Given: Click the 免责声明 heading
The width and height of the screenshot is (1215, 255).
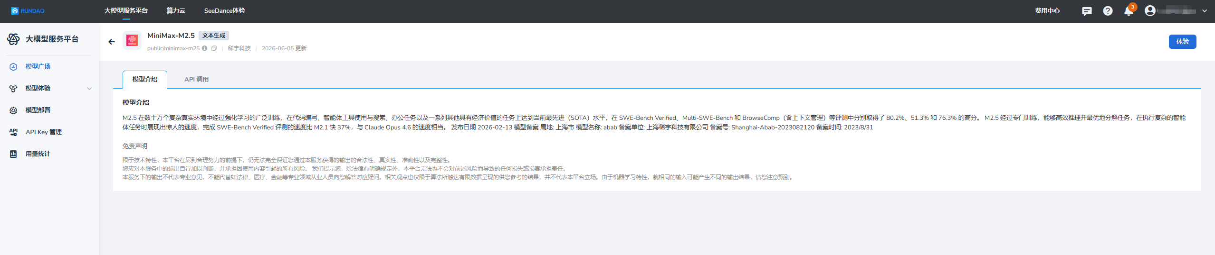Looking at the screenshot, I should (135, 146).
